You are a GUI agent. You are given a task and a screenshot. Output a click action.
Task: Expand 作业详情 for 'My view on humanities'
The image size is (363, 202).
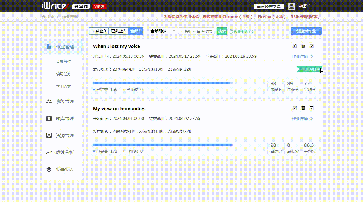click(302, 118)
